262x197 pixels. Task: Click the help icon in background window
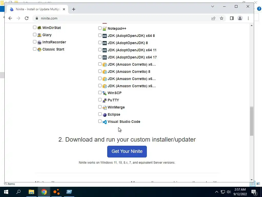(259, 9)
